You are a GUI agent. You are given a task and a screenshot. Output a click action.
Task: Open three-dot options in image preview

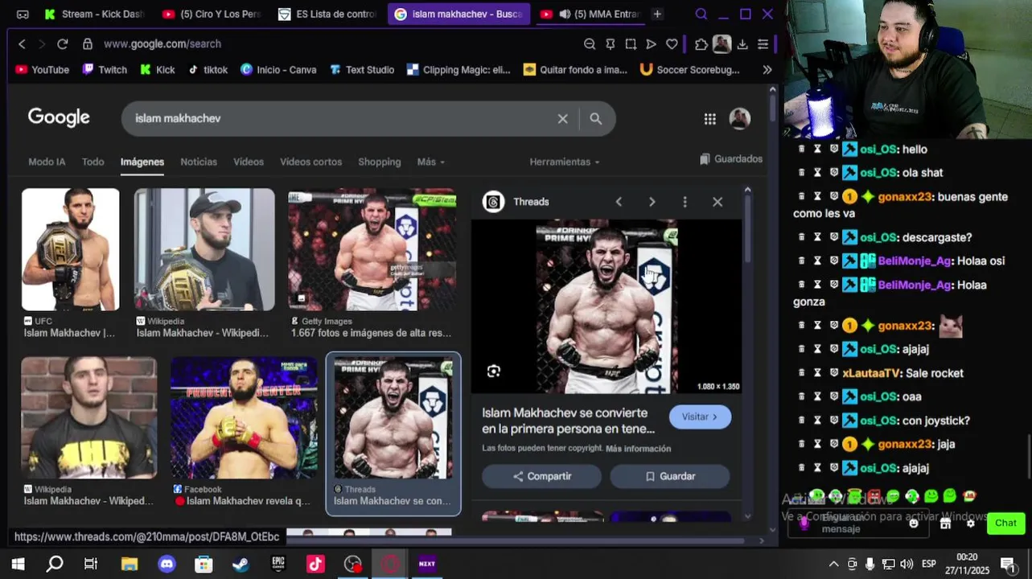pos(685,202)
